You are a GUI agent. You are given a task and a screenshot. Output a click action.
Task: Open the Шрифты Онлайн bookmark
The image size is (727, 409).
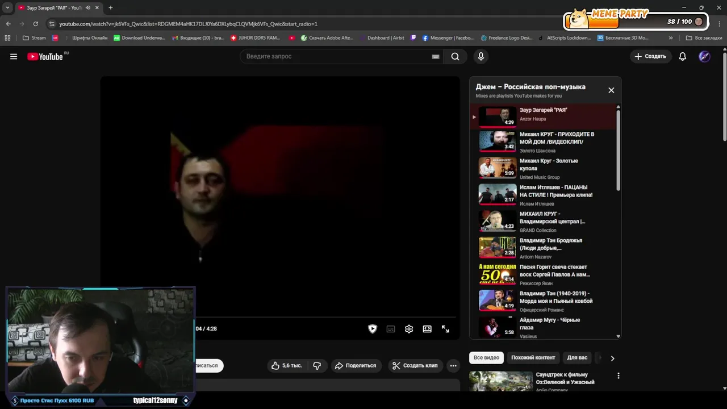[x=85, y=38]
